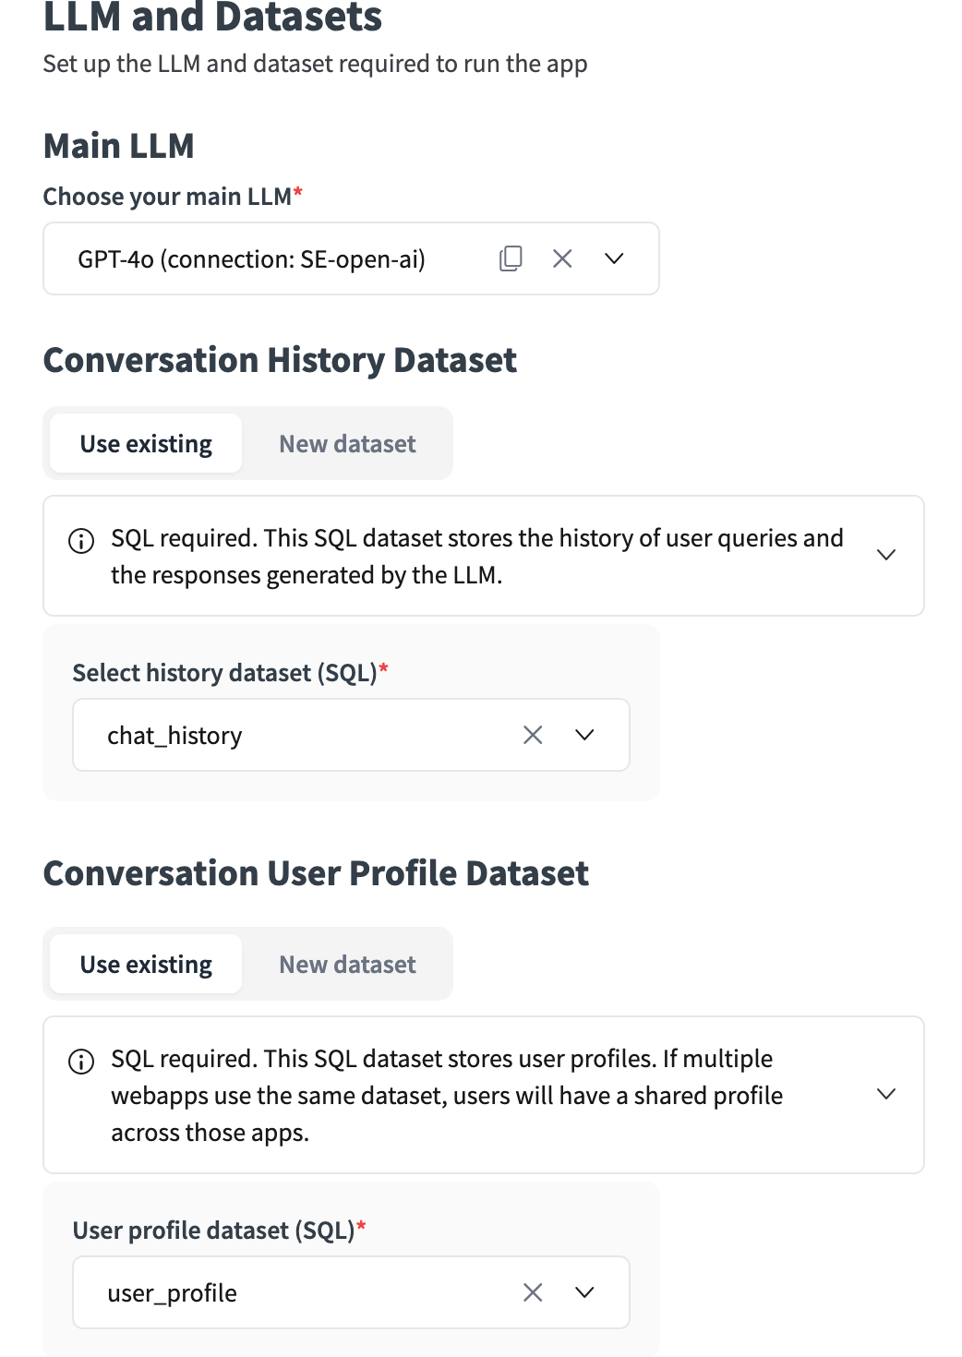Select Use existing under Conversation History Dataset
962x1357 pixels.
click(x=146, y=444)
